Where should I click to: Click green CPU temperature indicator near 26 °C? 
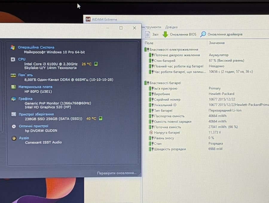point(96,64)
